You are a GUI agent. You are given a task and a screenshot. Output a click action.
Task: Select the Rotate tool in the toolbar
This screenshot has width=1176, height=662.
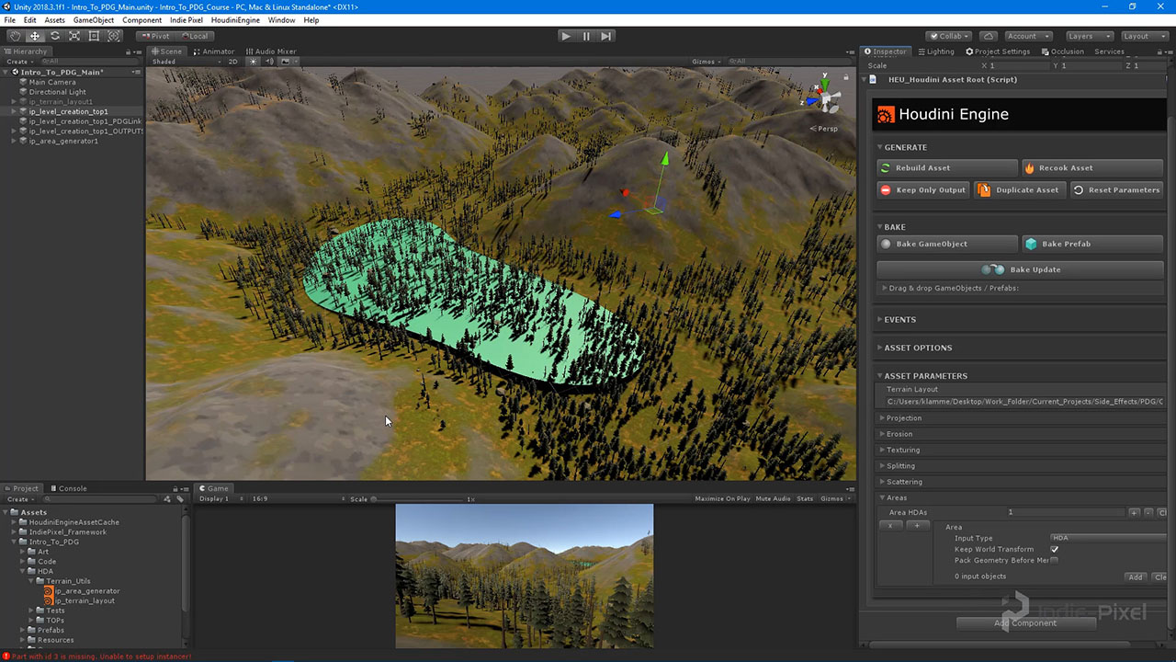[54, 36]
